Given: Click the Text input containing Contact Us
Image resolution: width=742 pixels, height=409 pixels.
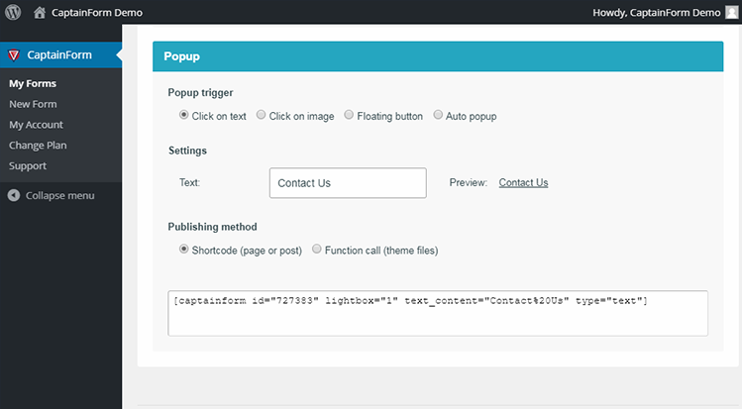Looking at the screenshot, I should [x=348, y=183].
